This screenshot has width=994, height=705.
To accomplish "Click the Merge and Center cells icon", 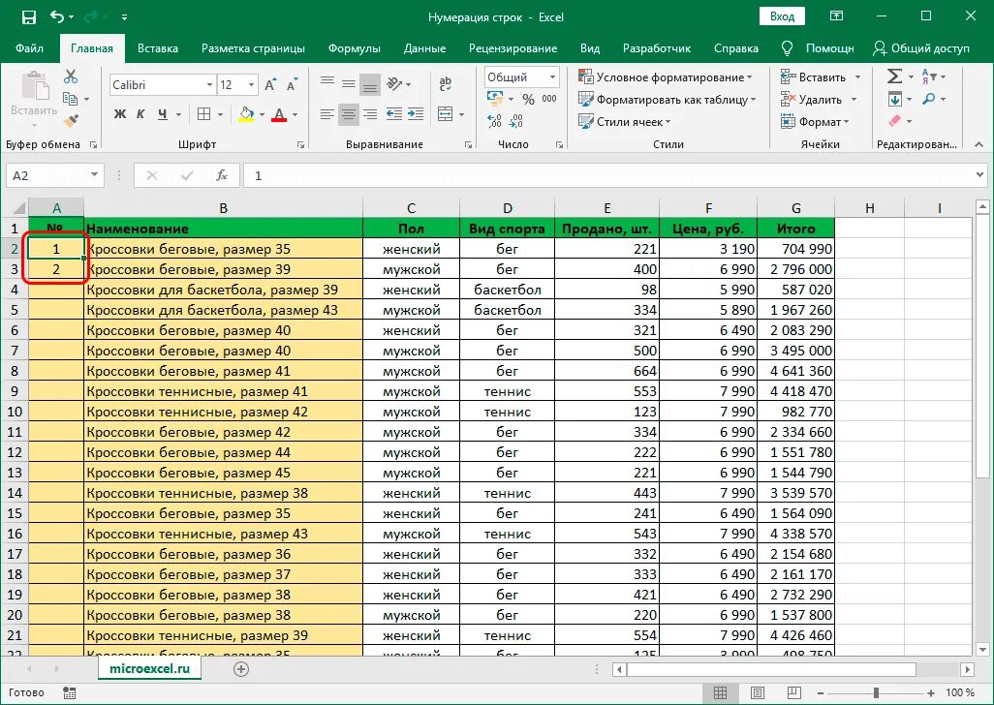I will pyautogui.click(x=446, y=114).
